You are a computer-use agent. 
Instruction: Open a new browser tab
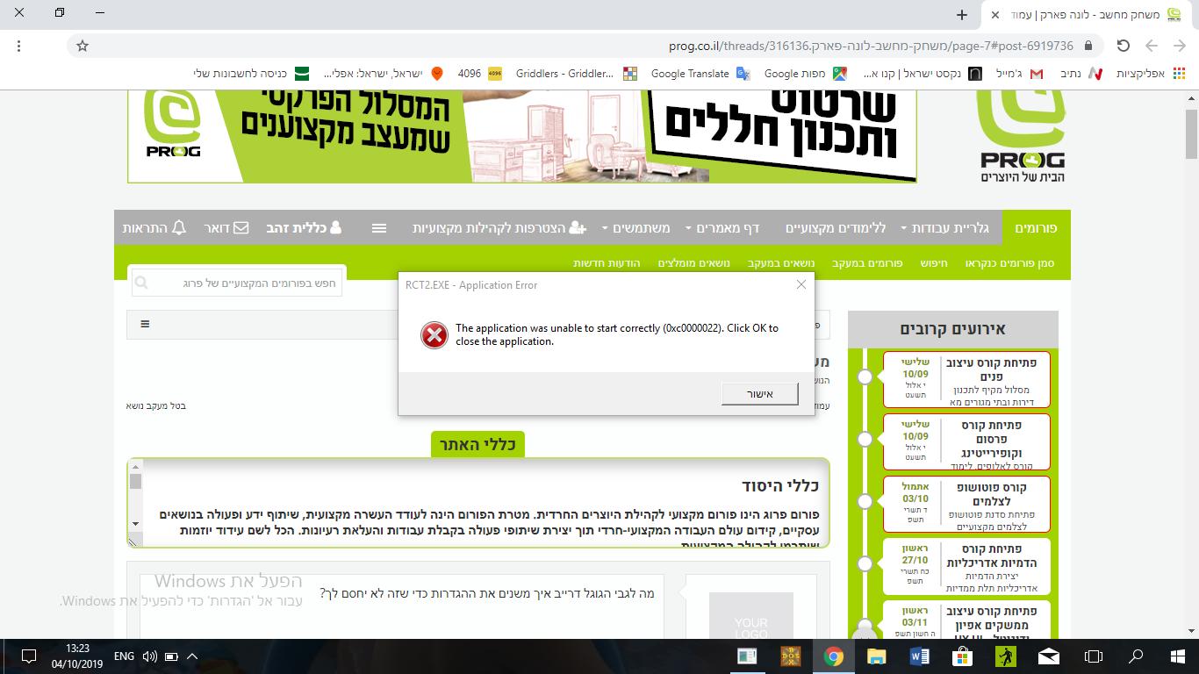coord(962,15)
